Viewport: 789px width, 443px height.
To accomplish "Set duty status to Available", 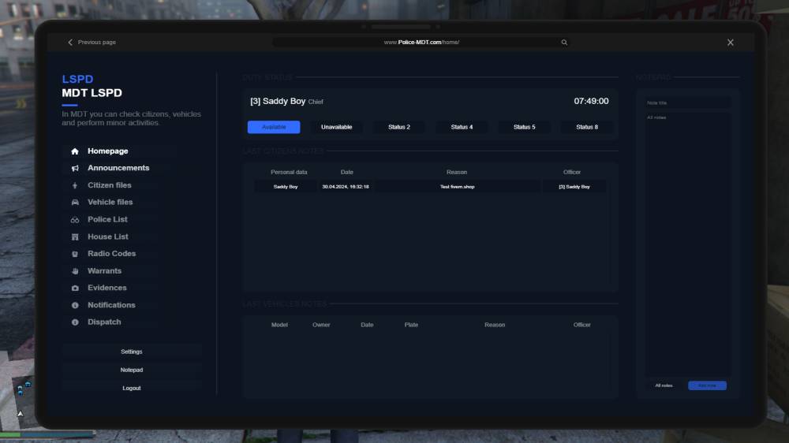I will coord(274,127).
